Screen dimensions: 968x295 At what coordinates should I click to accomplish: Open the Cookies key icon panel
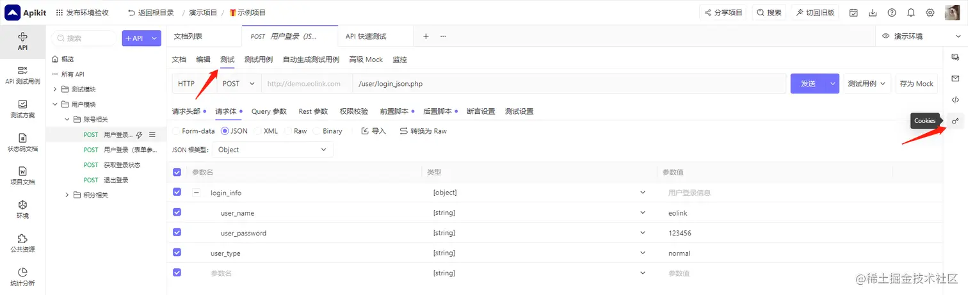tap(955, 121)
